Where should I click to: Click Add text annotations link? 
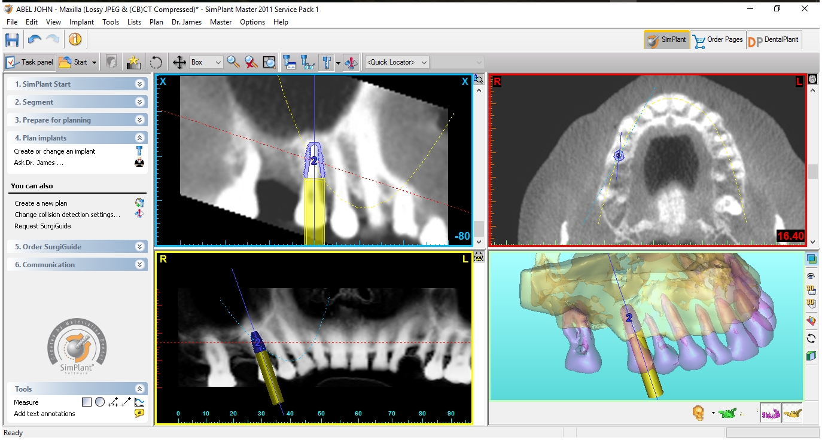(x=45, y=414)
